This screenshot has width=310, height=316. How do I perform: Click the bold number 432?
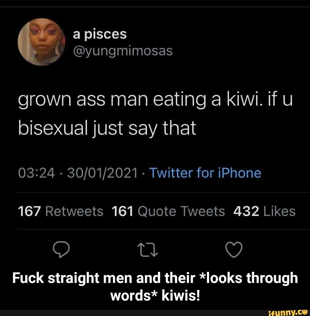(x=246, y=212)
